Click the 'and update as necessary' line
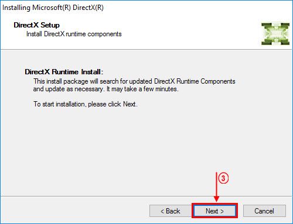The width and height of the screenshot is (293, 224). click(105, 89)
